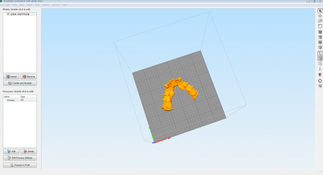Screen dimensions: 323x175
Task: Switch to the side view cube
Action: pos(320,48)
